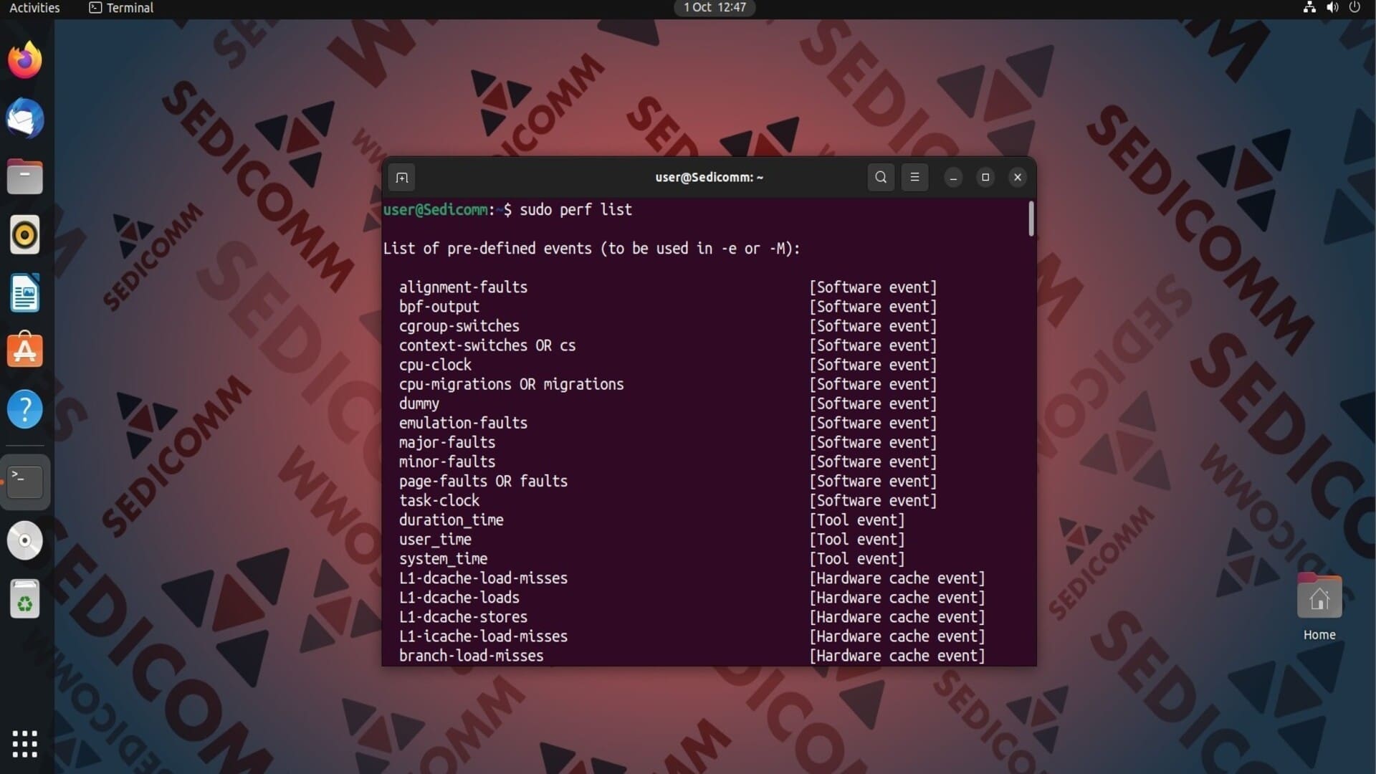Open Ubuntu Software store icon

tap(25, 351)
